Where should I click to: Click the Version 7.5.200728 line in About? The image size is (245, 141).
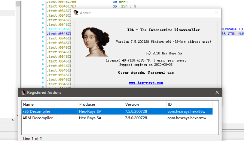164,42
